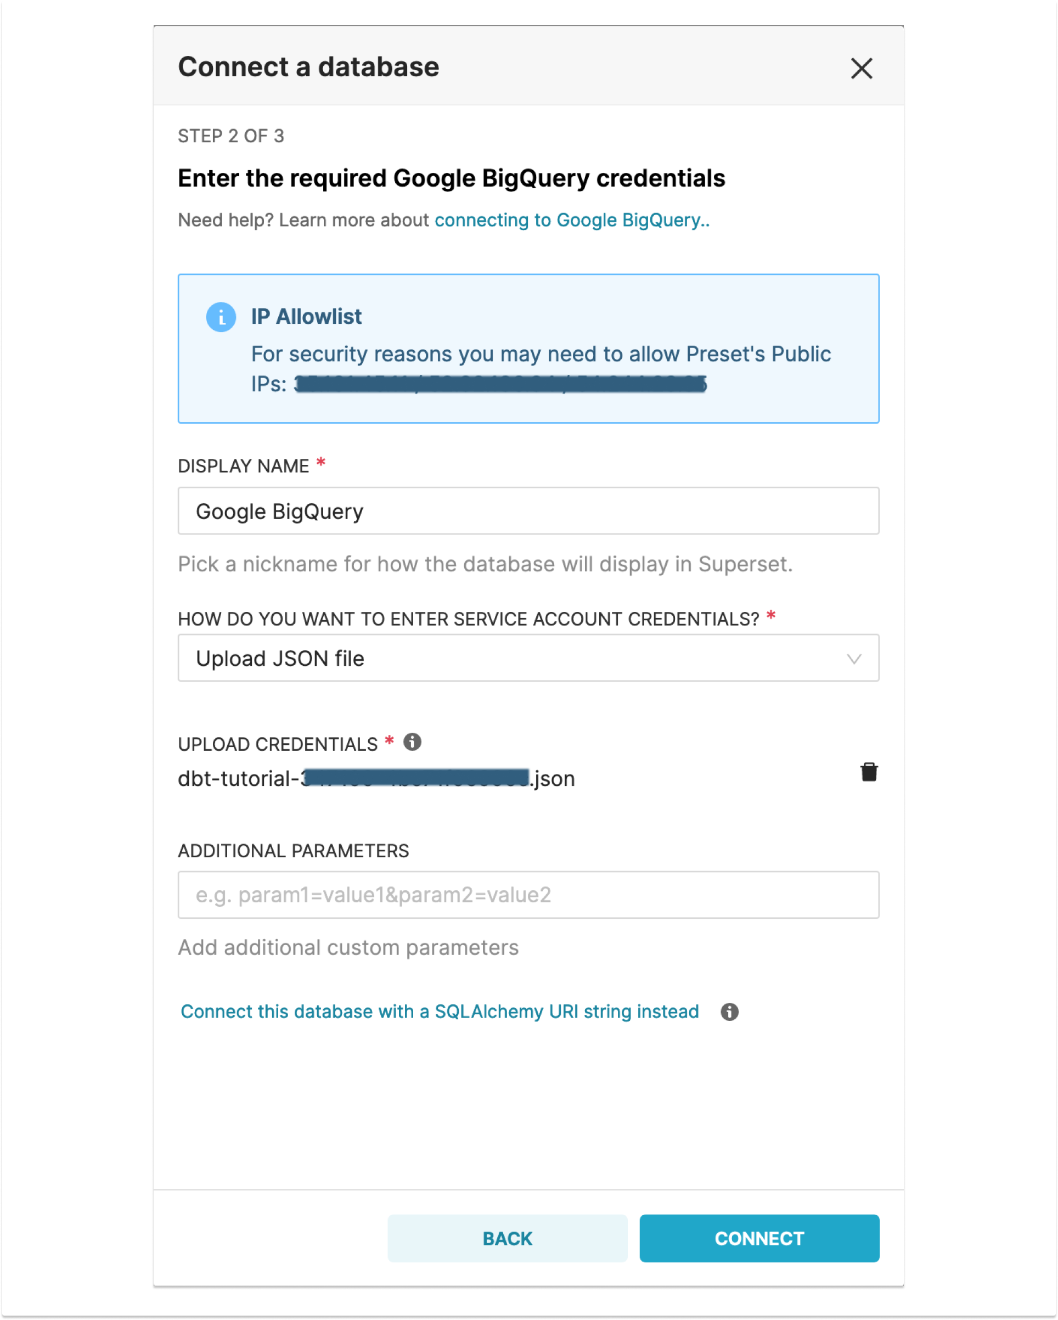The height and width of the screenshot is (1320, 1058).
Task: Go back with the BACK button
Action: pos(507,1239)
